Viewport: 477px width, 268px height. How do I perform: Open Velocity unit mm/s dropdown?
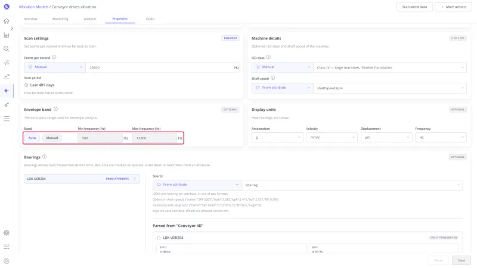[332, 138]
